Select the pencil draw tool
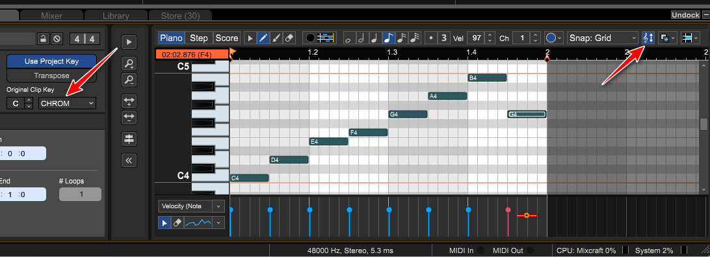 (263, 38)
